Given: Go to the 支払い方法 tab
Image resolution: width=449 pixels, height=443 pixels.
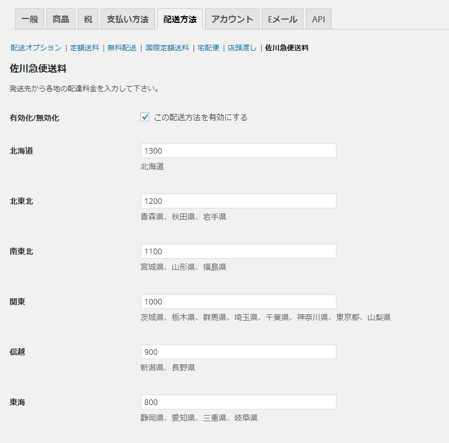Looking at the screenshot, I should (x=127, y=19).
